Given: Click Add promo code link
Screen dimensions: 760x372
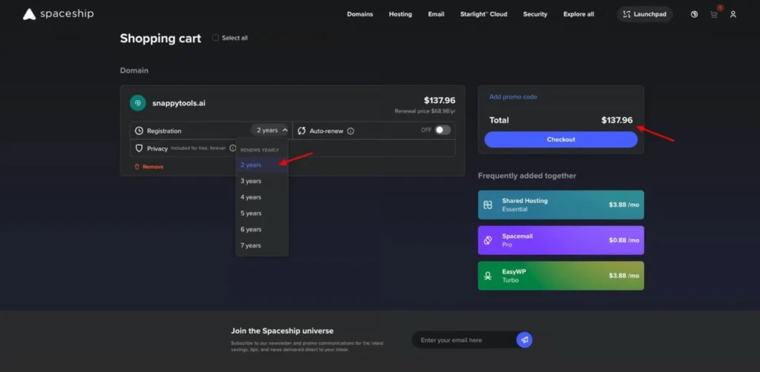Looking at the screenshot, I should 513,97.
